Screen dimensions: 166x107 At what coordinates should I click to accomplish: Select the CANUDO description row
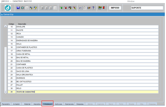tap(87, 37)
